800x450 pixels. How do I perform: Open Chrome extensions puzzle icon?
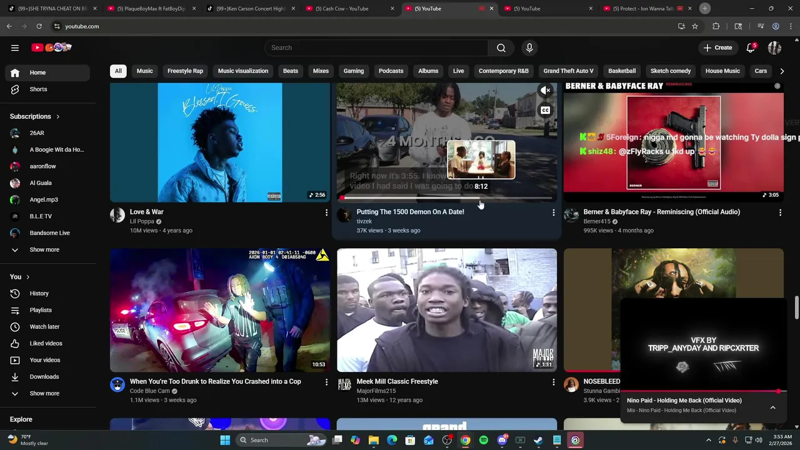[716, 26]
